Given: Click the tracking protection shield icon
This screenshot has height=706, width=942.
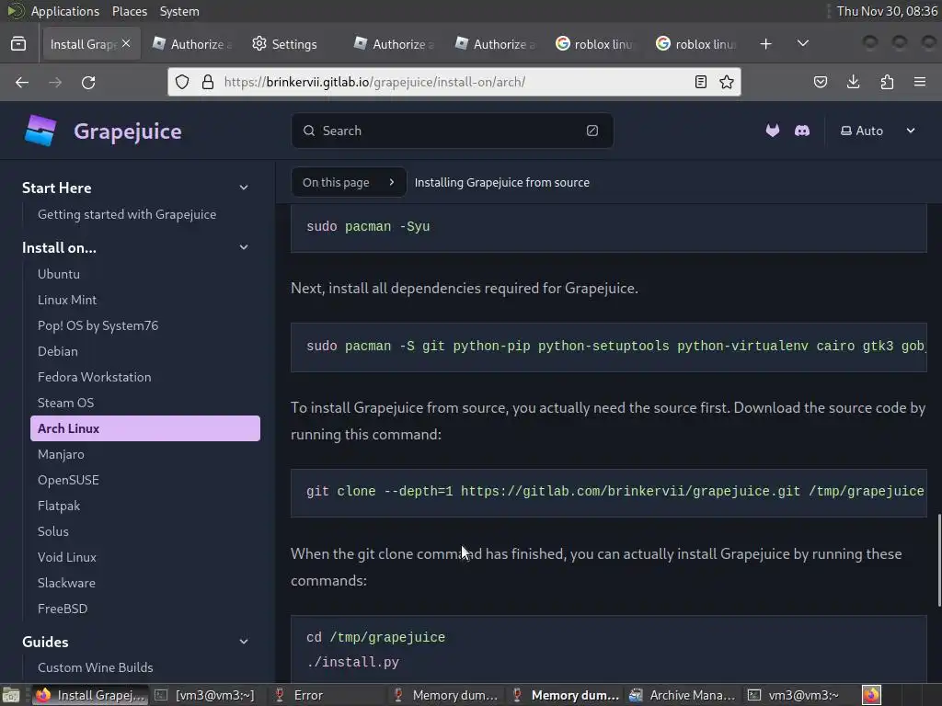Looking at the screenshot, I should coord(182,82).
